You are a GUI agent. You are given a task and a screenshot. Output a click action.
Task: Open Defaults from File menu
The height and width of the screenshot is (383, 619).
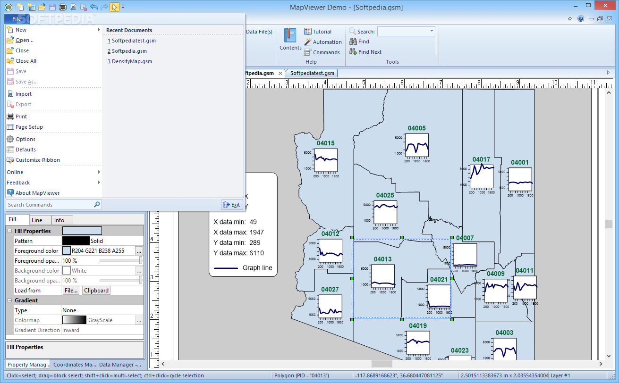53,150
